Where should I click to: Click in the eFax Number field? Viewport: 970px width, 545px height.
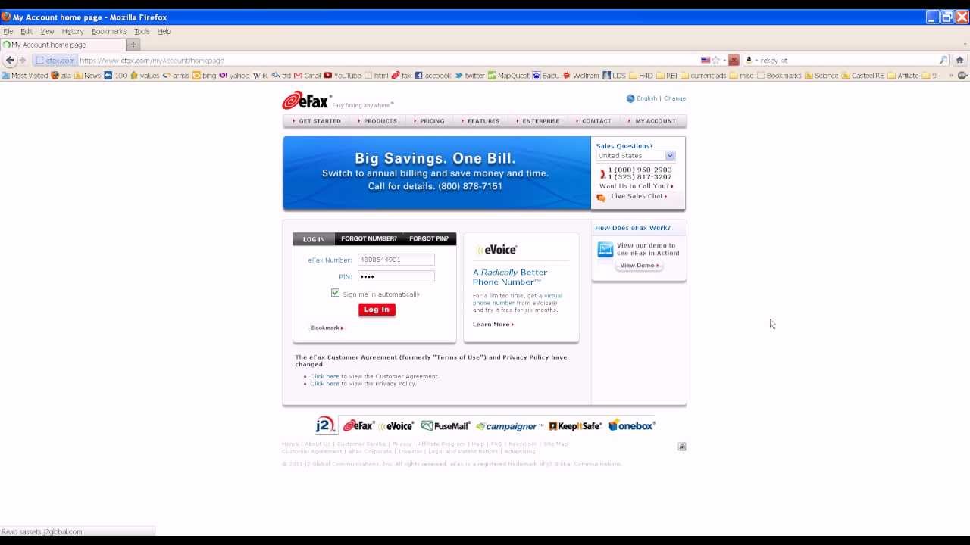point(396,260)
